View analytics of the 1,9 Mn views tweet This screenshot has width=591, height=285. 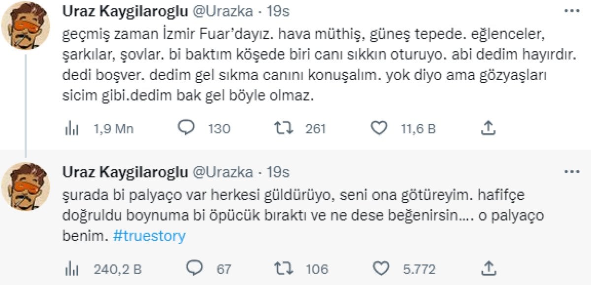click(x=72, y=128)
